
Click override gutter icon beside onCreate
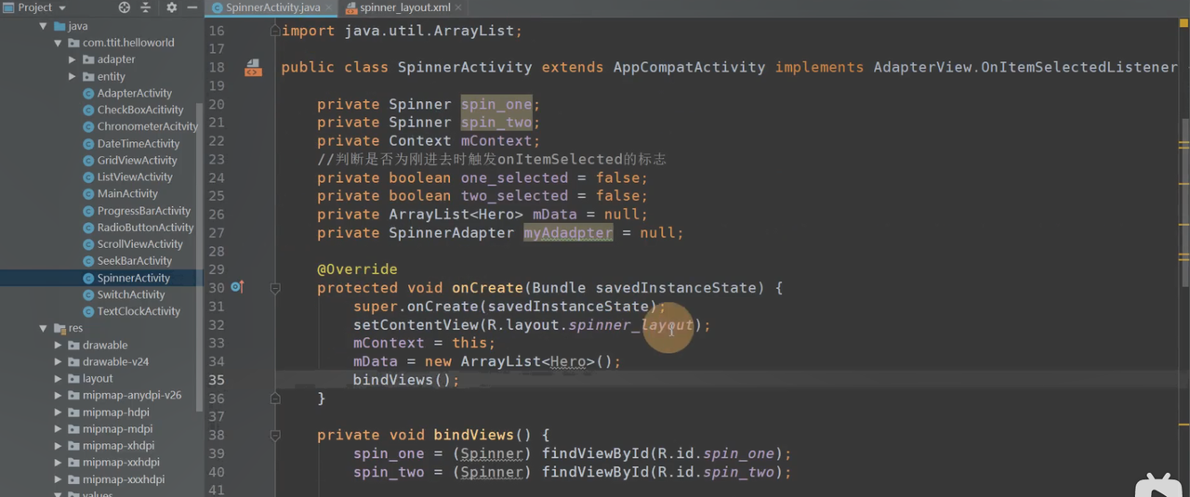pos(237,287)
